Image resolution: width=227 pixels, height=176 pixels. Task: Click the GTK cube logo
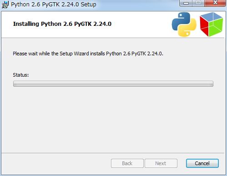(x=212, y=24)
